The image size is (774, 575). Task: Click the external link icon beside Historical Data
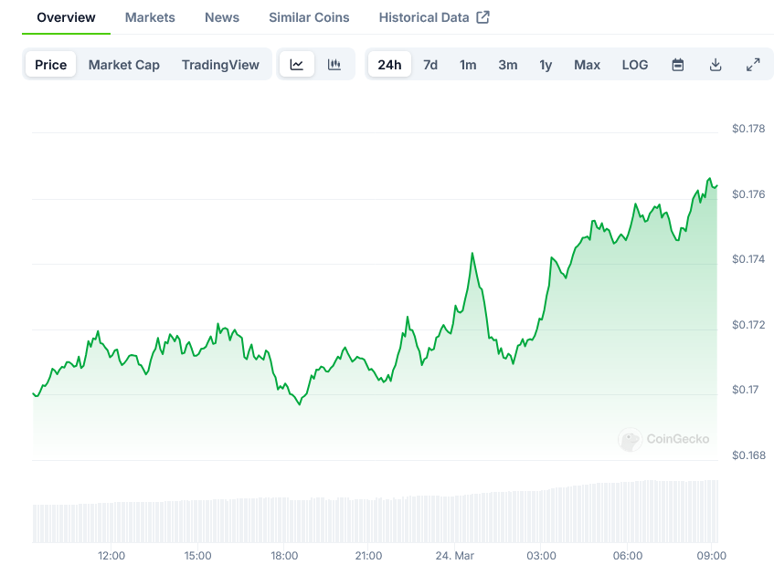483,17
